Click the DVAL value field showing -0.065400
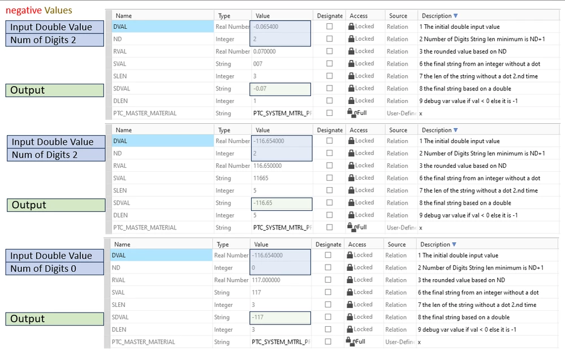Screen dimensions: 565x351 (281, 27)
